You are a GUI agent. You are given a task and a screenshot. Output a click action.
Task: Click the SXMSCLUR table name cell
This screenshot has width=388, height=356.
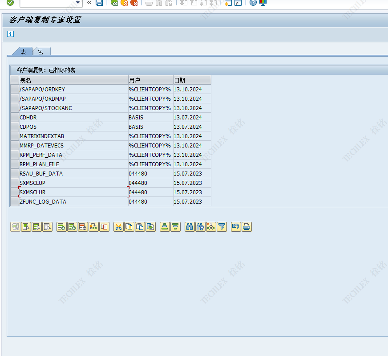click(73, 192)
